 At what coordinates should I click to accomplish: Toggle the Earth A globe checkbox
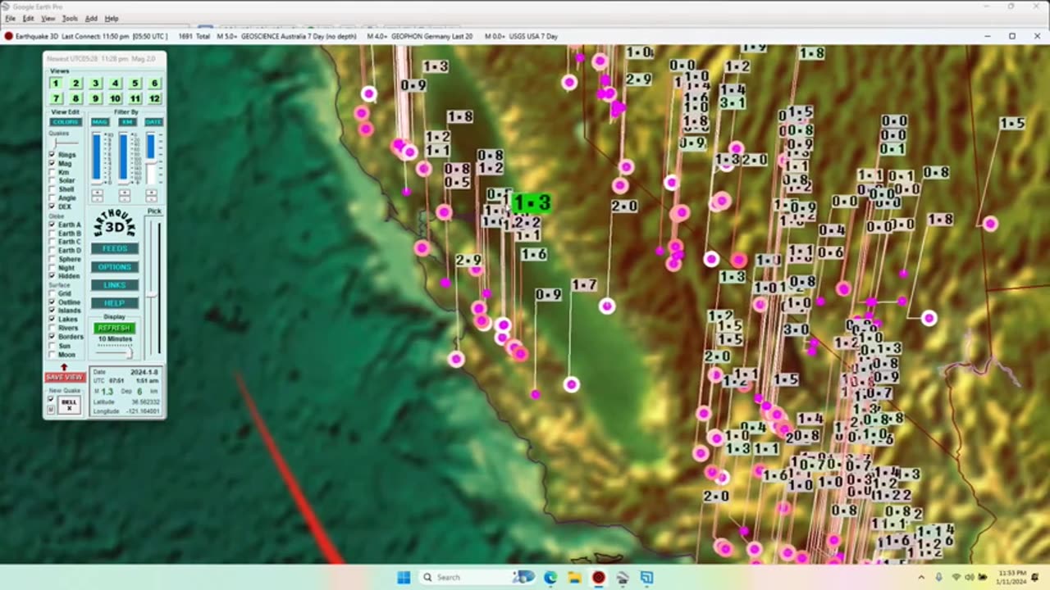[52, 225]
